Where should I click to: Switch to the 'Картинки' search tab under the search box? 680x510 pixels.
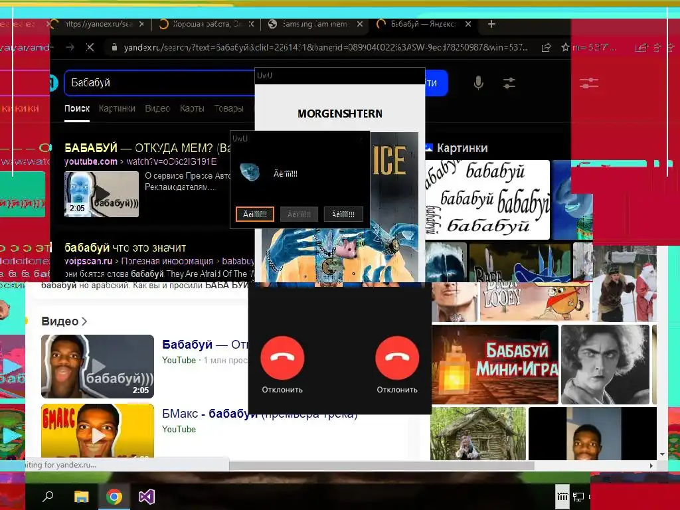[117, 108]
